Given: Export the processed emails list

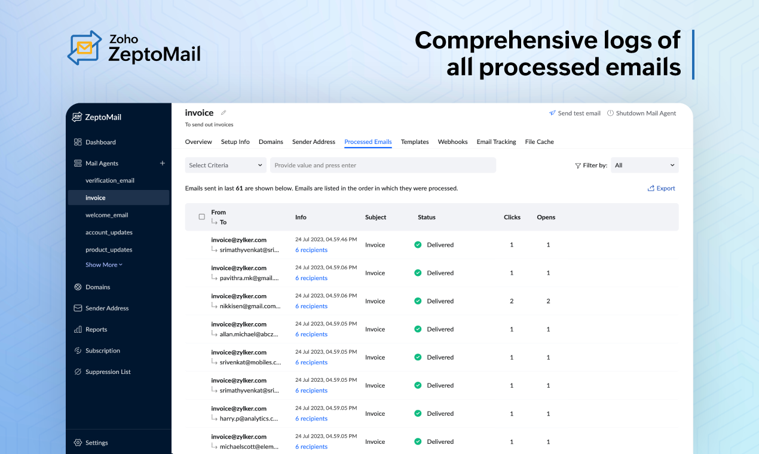Looking at the screenshot, I should click(x=661, y=188).
